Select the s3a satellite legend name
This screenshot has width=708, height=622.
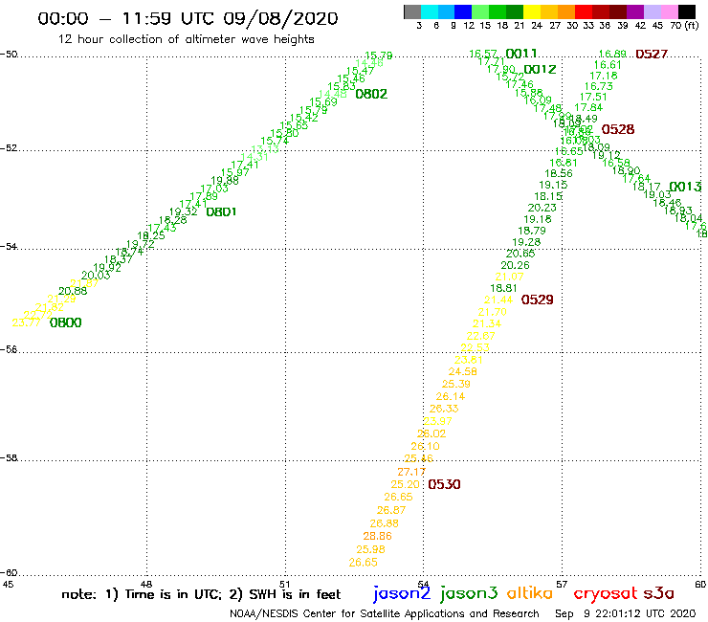pos(659,593)
